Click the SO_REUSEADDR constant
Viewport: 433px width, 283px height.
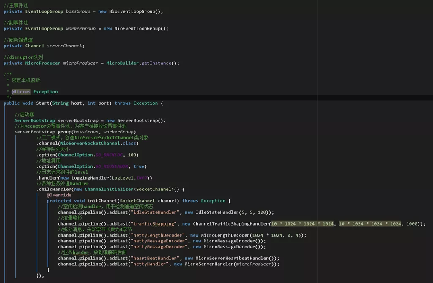click(112, 166)
